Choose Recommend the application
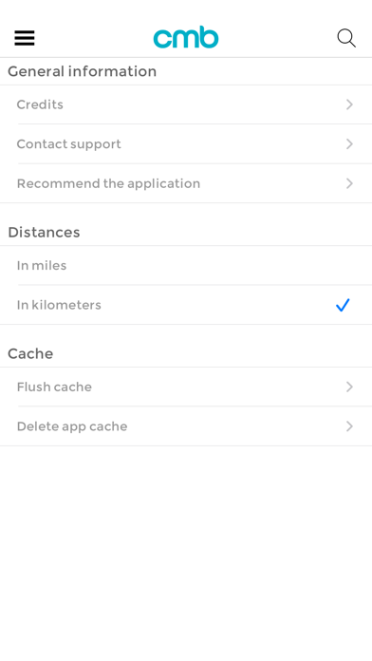372x661 pixels. coord(186,183)
